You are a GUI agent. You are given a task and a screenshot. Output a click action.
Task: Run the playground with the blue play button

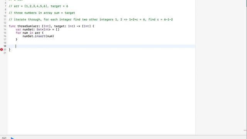[12, 138]
